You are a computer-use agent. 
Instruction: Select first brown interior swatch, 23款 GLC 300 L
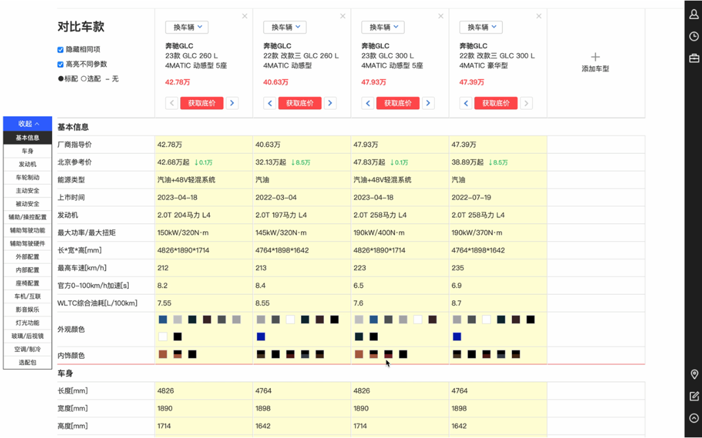point(359,355)
